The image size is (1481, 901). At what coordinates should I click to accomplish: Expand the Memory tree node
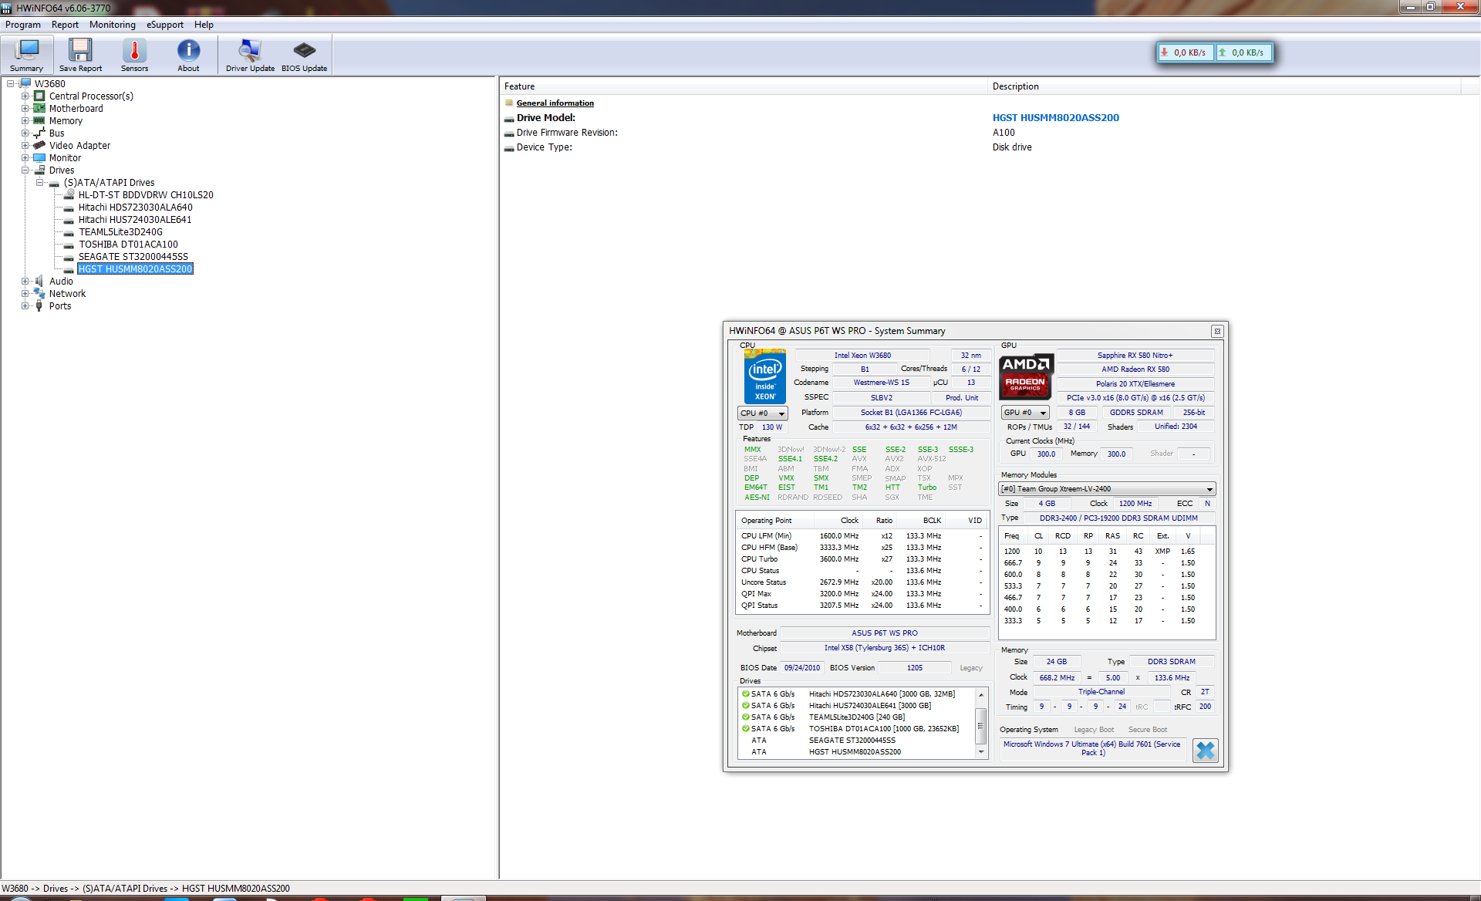(x=25, y=120)
